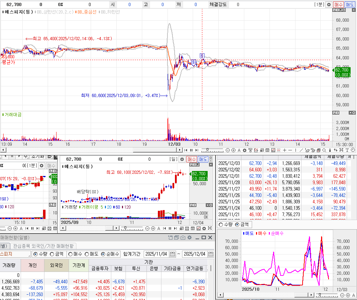Click copy window icon in 매매현황 title bar
The height and width of the screenshot is (300, 357).
(176, 238)
